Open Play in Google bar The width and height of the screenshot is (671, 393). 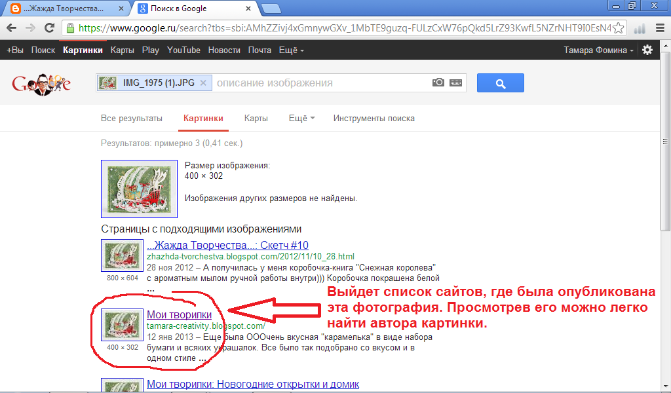pyautogui.click(x=151, y=50)
